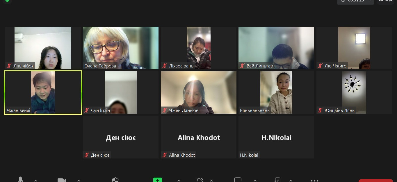Click muted mic icon beside Чжен Ланьюе
Viewport: 397px width, 182px height.
(165, 110)
